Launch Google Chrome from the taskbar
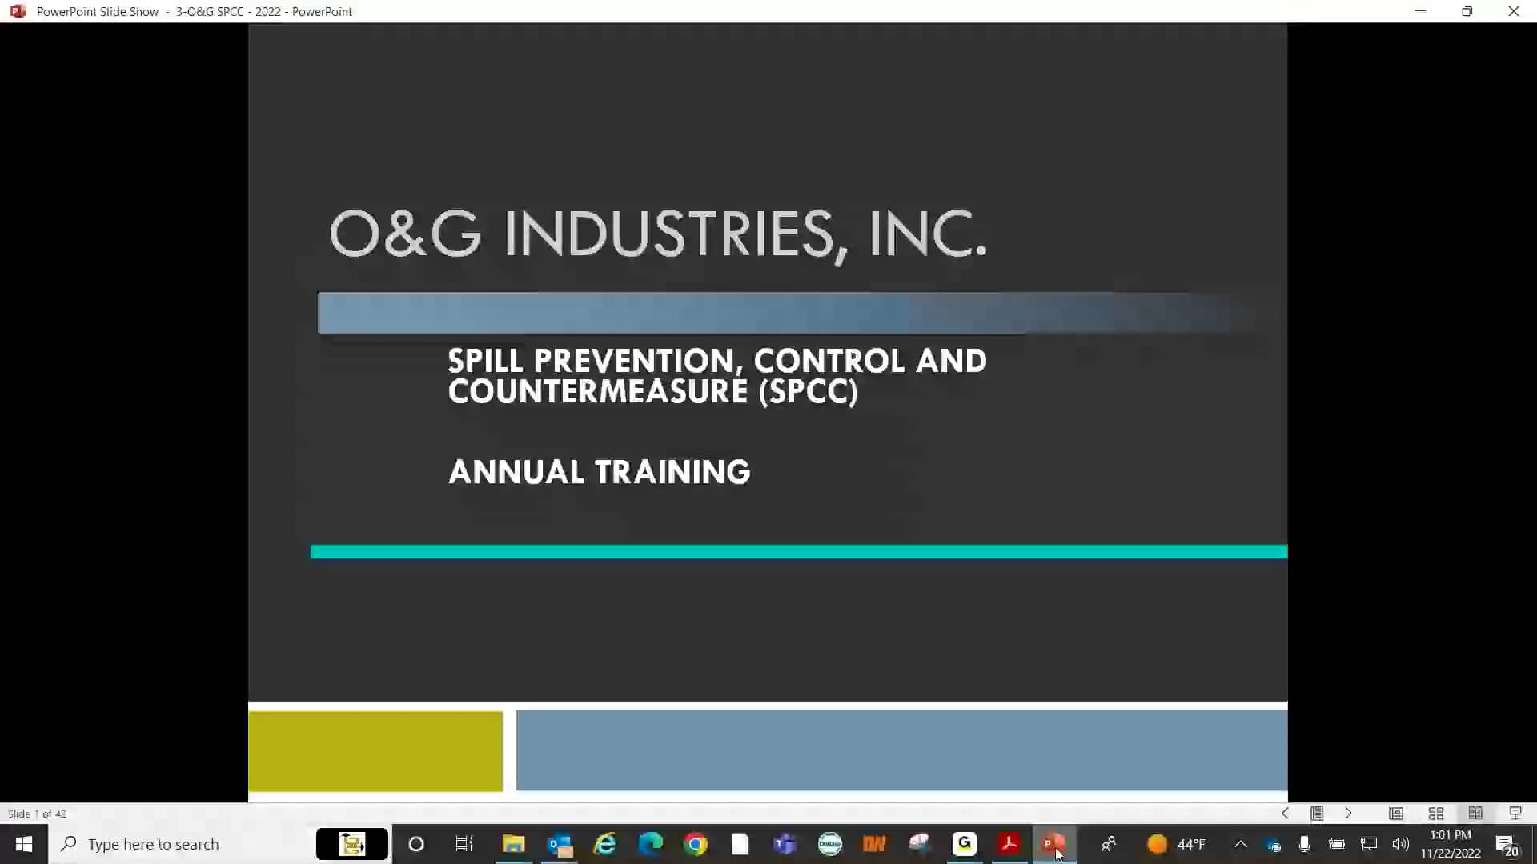The height and width of the screenshot is (864, 1537). [x=696, y=844]
